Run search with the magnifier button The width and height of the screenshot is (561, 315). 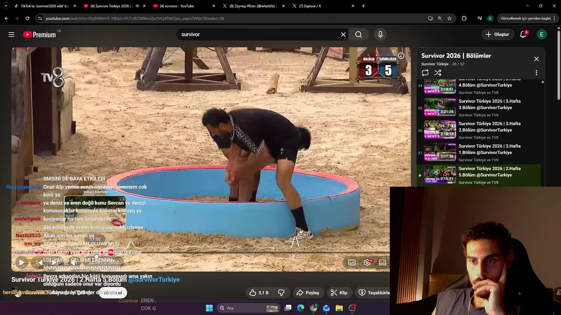tap(359, 35)
